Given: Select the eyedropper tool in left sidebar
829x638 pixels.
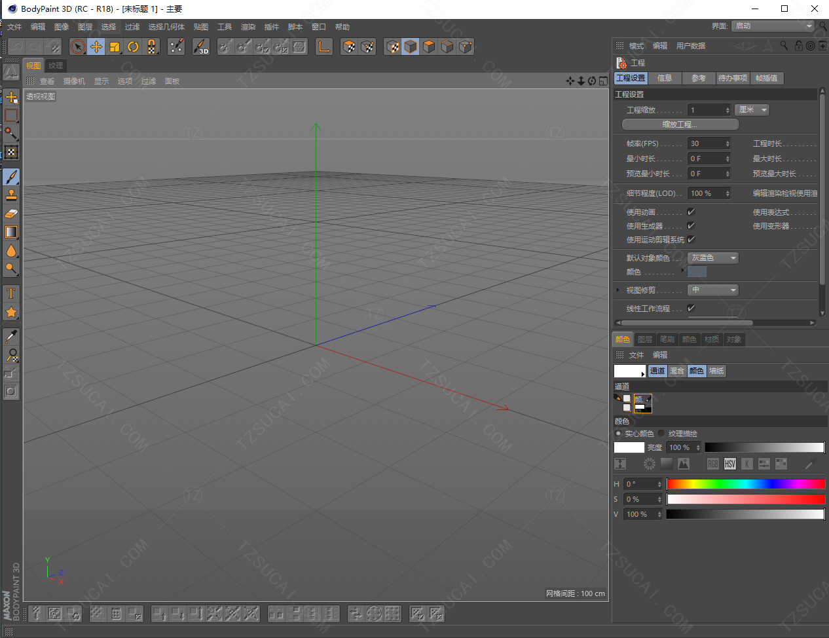Looking at the screenshot, I should click(11, 337).
